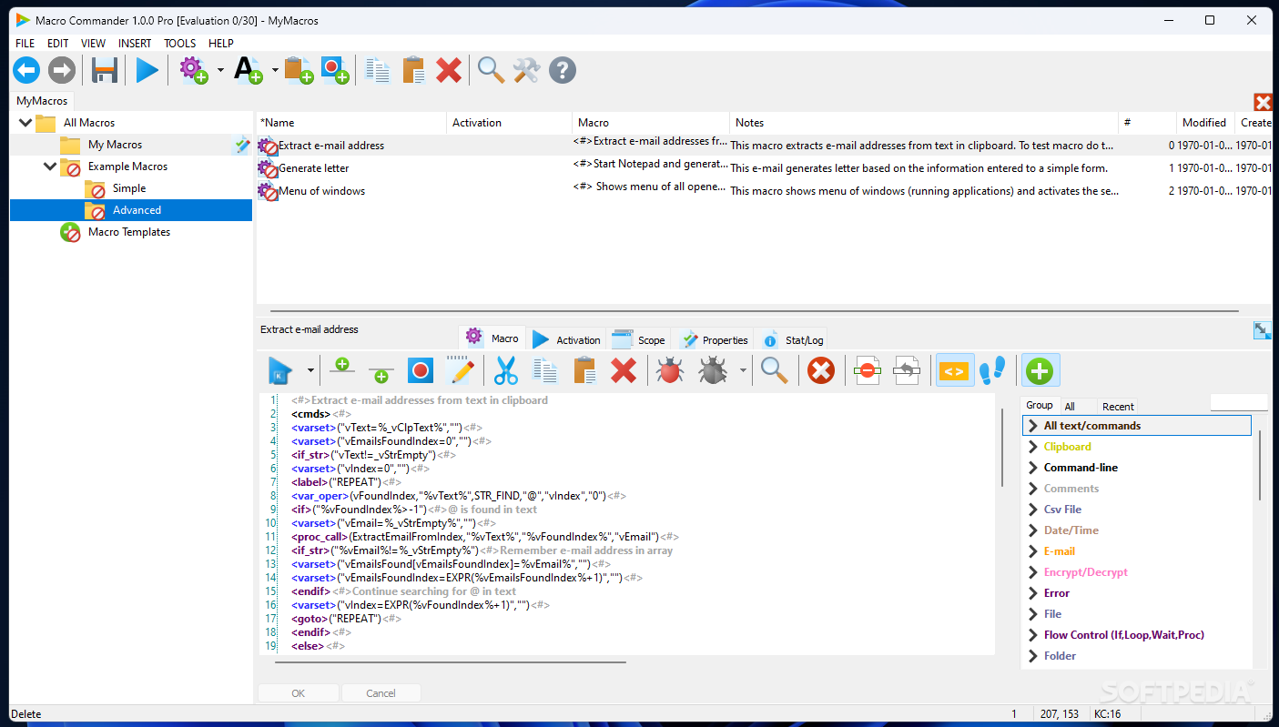Image resolution: width=1279 pixels, height=727 pixels.
Task: Click the editor record button
Action: coord(420,370)
